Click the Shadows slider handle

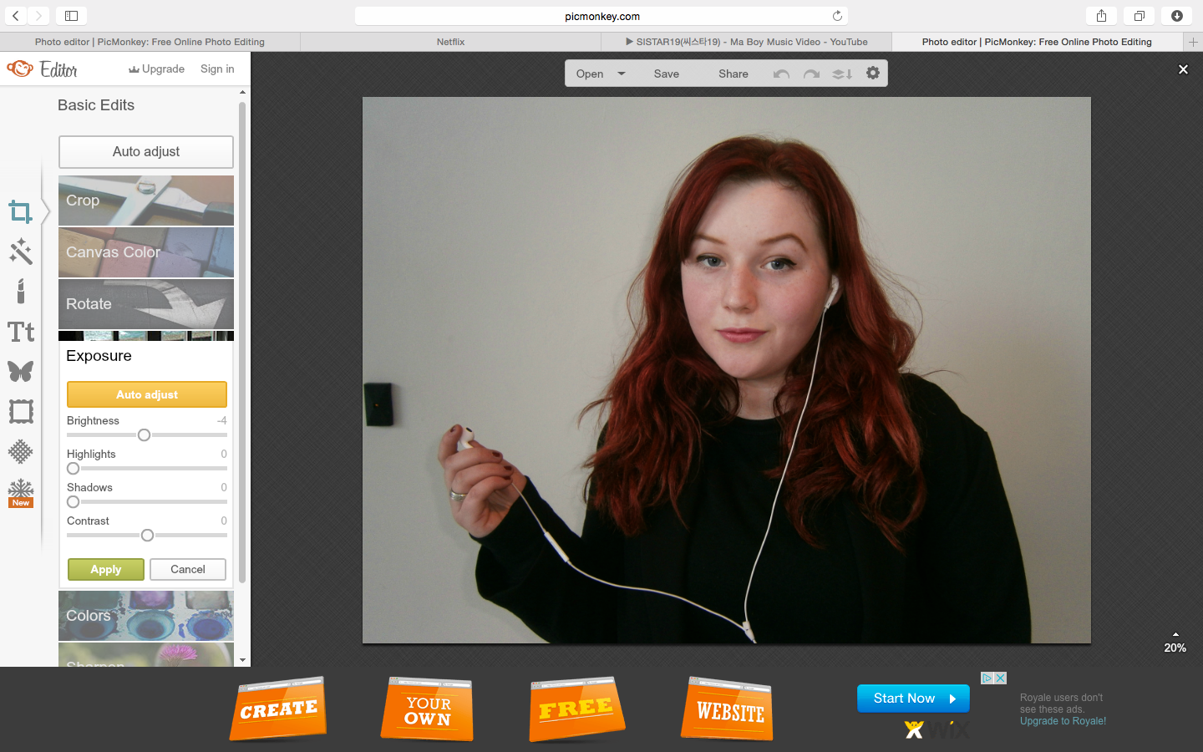[x=74, y=502]
